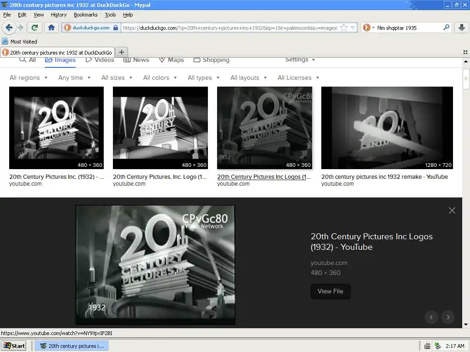470x352 pixels.
Task: Bookmark this page with the star icon
Action: [344, 28]
